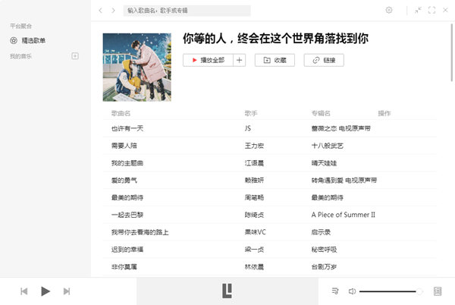Play all songs with 播放全部
Screen dimensions: 455x305
pos(208,60)
